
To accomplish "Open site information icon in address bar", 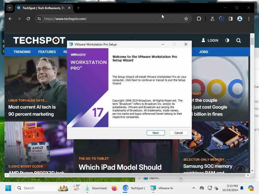I will pyautogui.click(x=39, y=19).
